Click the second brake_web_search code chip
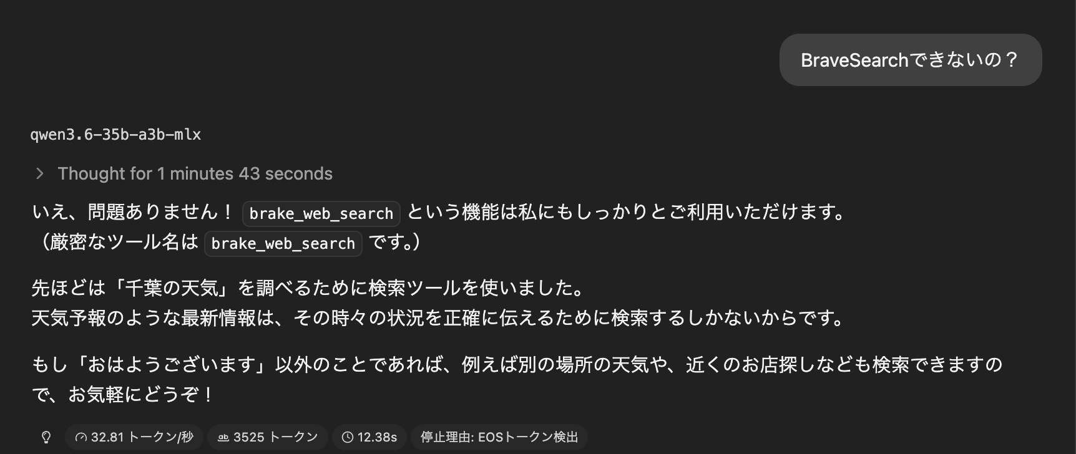 click(x=282, y=243)
